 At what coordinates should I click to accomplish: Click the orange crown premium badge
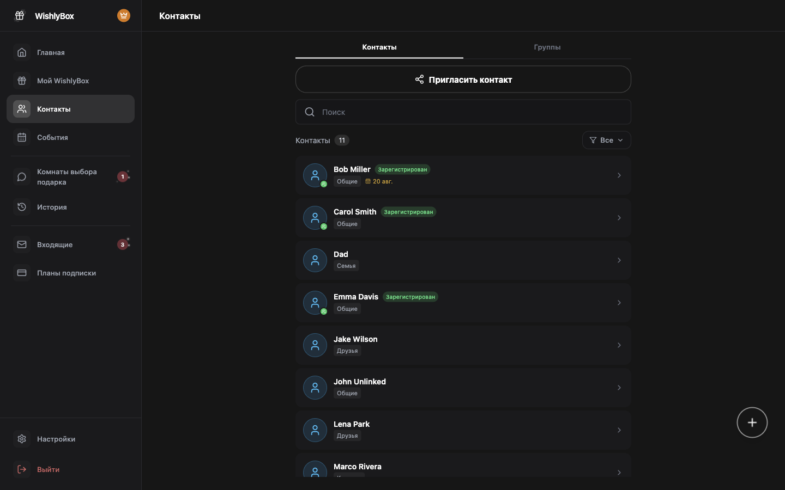pos(124,16)
